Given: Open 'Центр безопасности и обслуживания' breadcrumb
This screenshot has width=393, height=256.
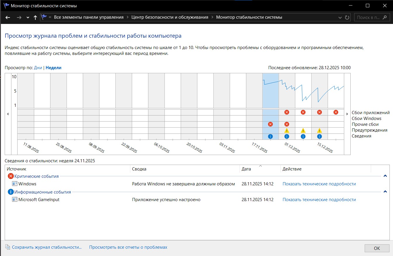Looking at the screenshot, I should (170, 17).
